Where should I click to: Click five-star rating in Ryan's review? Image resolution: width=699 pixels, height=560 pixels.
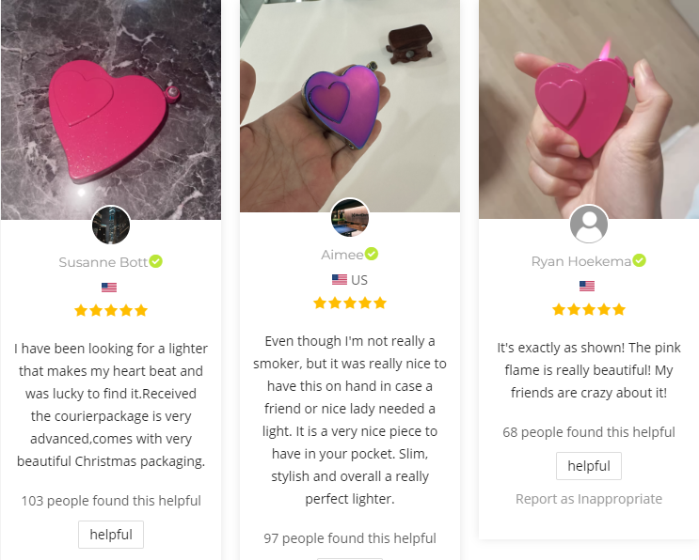coord(589,309)
